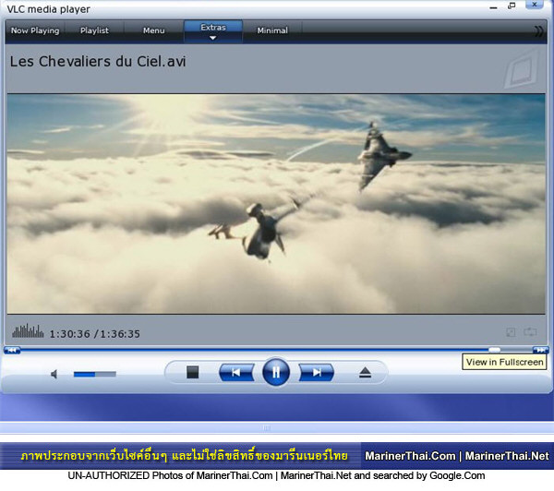Click the equalizer bars icon
The width and height of the screenshot is (554, 491).
(x=28, y=331)
